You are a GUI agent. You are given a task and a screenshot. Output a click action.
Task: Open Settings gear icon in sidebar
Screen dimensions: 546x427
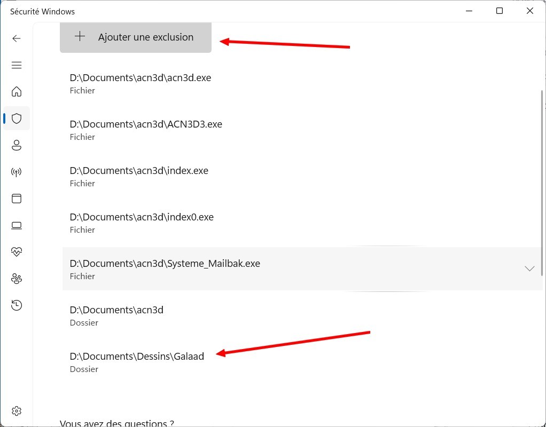(17, 411)
